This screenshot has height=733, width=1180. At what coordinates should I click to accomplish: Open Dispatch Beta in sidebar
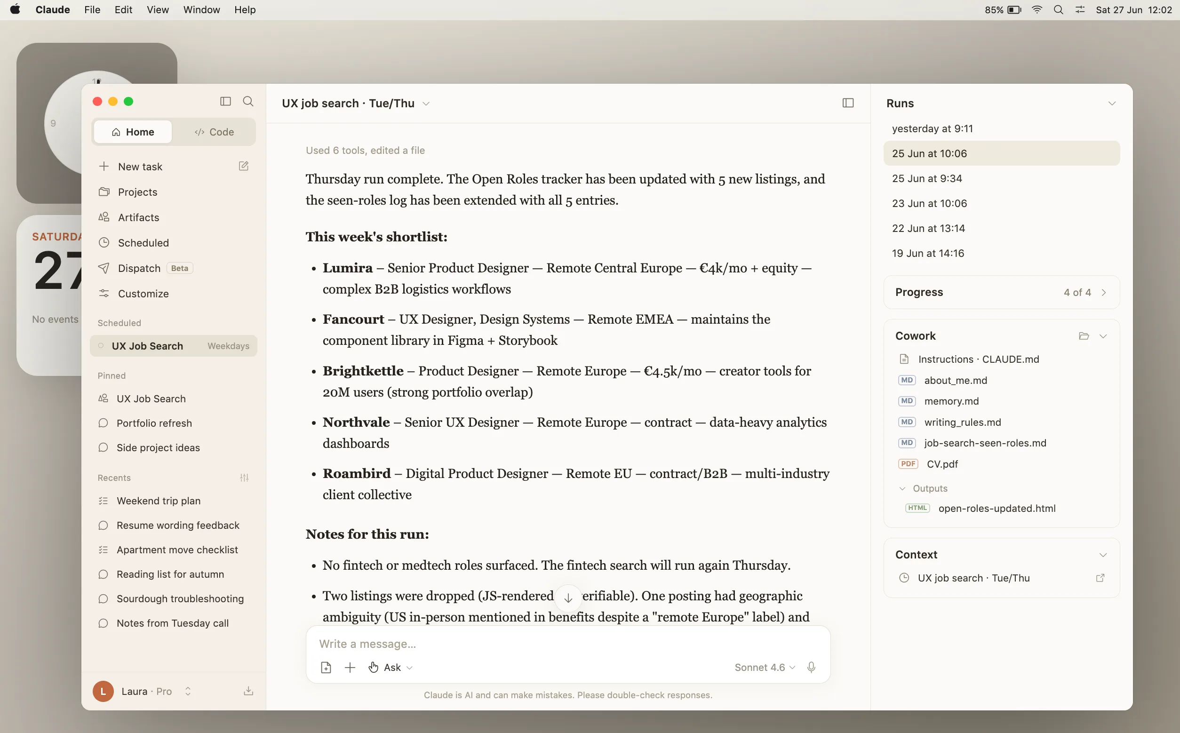(x=174, y=268)
